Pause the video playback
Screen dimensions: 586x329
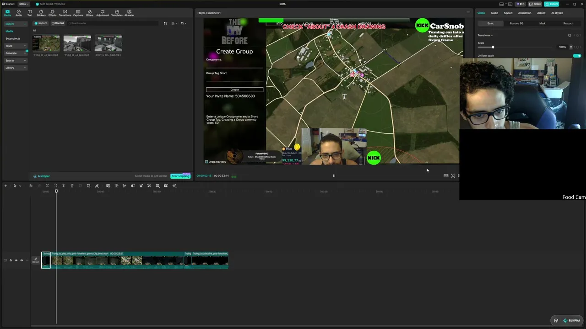tap(334, 176)
